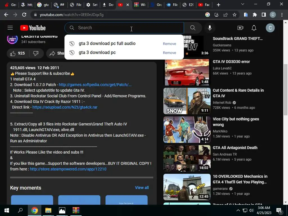This screenshot has height=216, width=288.
Task: Go to YouTube home via logo
Action: click(33, 28)
